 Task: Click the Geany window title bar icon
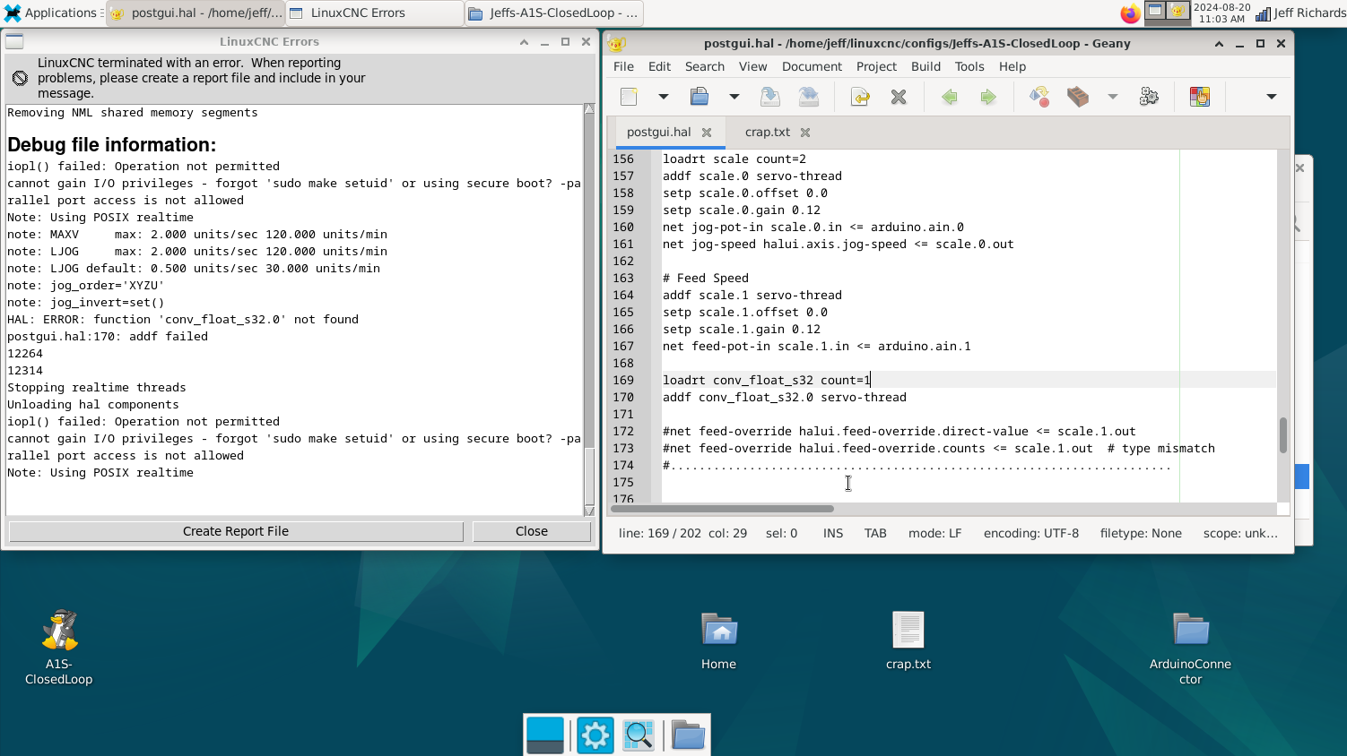[616, 43]
